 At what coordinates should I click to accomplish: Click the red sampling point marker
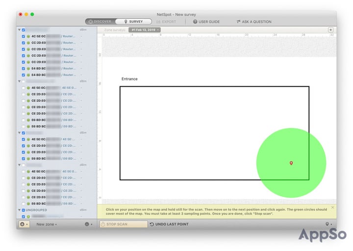(291, 163)
